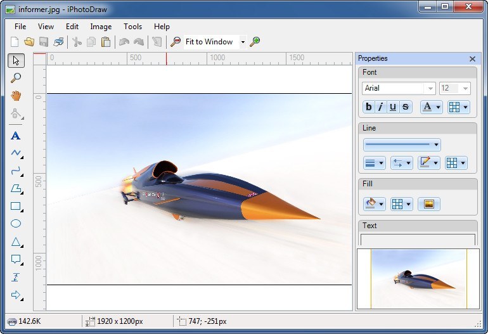Viewport: 488px width, 334px height.
Task: Click fill with picture button
Action: pos(429,204)
